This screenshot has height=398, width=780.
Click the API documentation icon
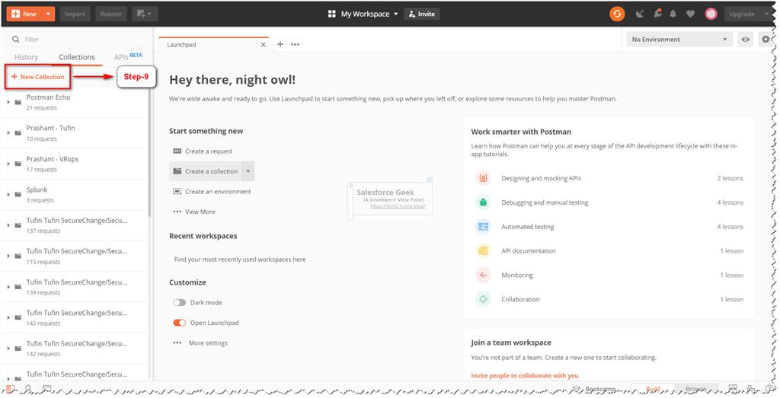(x=483, y=251)
